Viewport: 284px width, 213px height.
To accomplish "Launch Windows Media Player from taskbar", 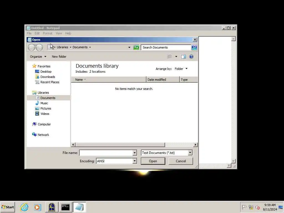I will point(37,207).
